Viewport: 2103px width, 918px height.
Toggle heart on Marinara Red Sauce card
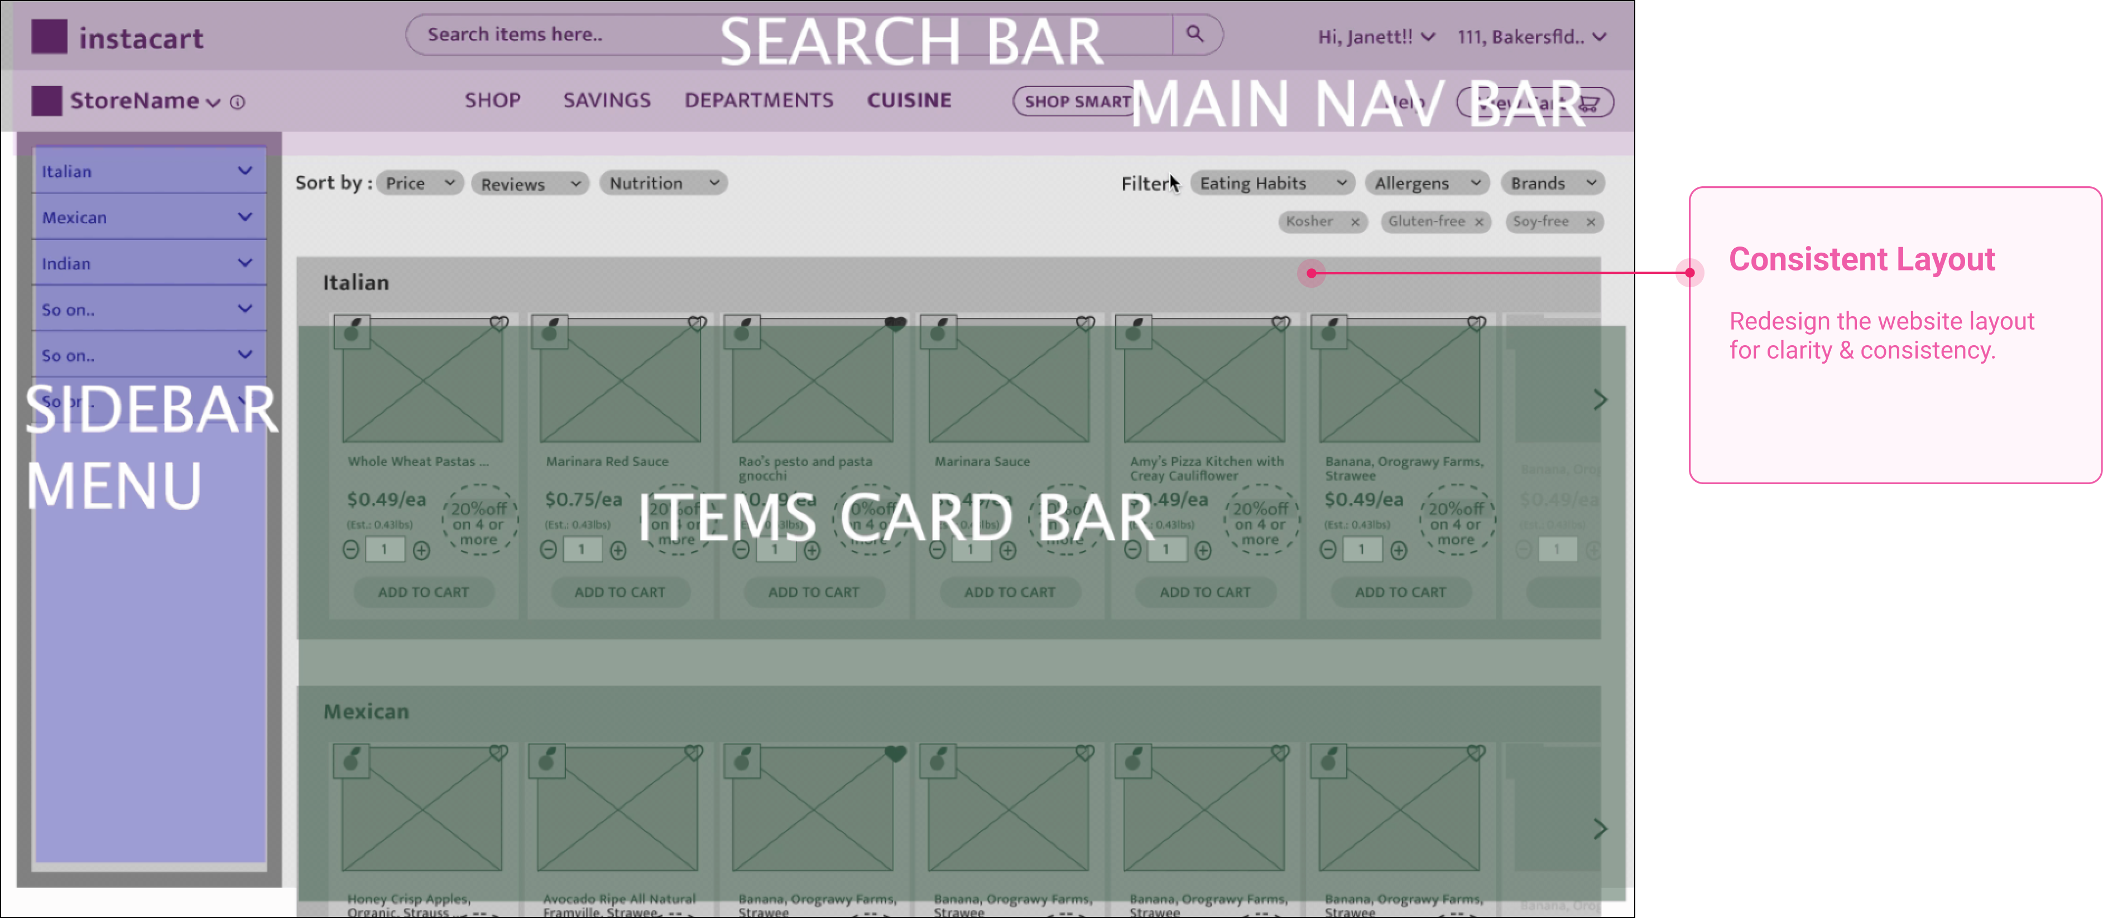pyautogui.click(x=697, y=323)
